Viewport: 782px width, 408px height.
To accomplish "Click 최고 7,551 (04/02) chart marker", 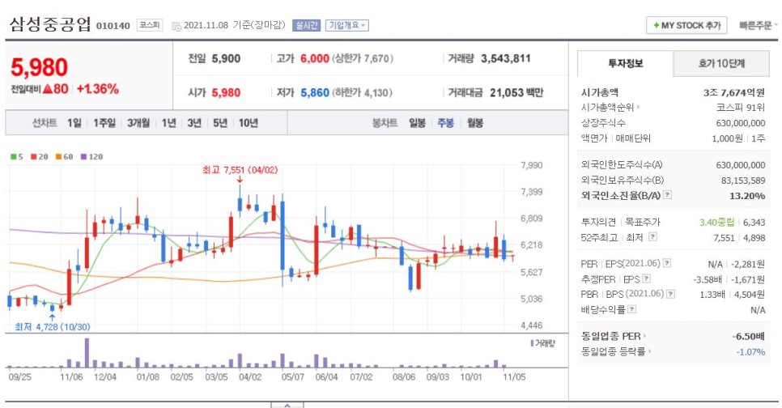I will coord(240,170).
